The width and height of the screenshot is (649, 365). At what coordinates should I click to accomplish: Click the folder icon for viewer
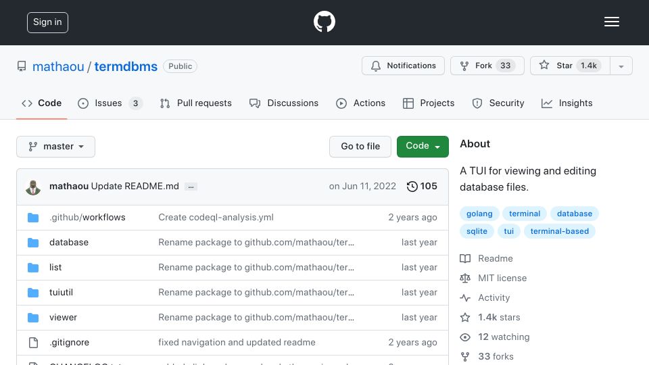coord(33,318)
